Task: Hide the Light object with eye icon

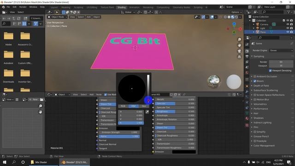Action: coord(288,28)
